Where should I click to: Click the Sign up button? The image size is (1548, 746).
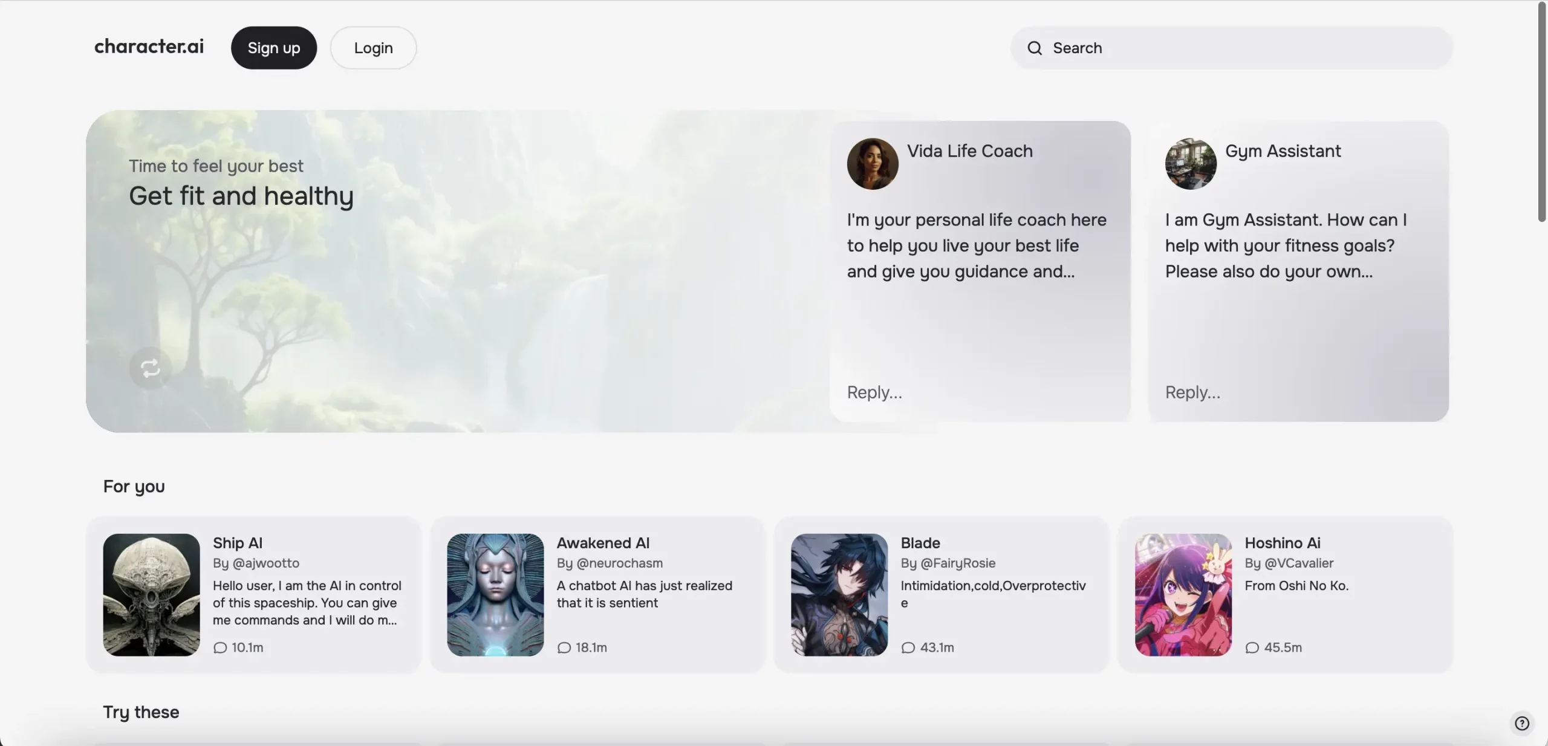click(273, 47)
